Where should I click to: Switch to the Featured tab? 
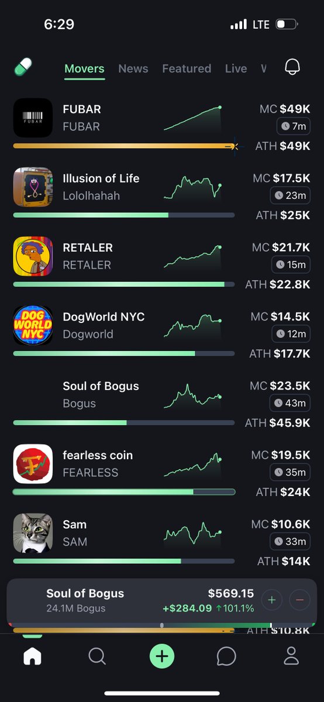click(x=187, y=68)
